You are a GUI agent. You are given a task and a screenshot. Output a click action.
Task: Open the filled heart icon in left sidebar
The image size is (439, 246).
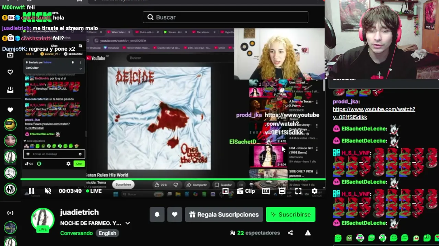10,110
